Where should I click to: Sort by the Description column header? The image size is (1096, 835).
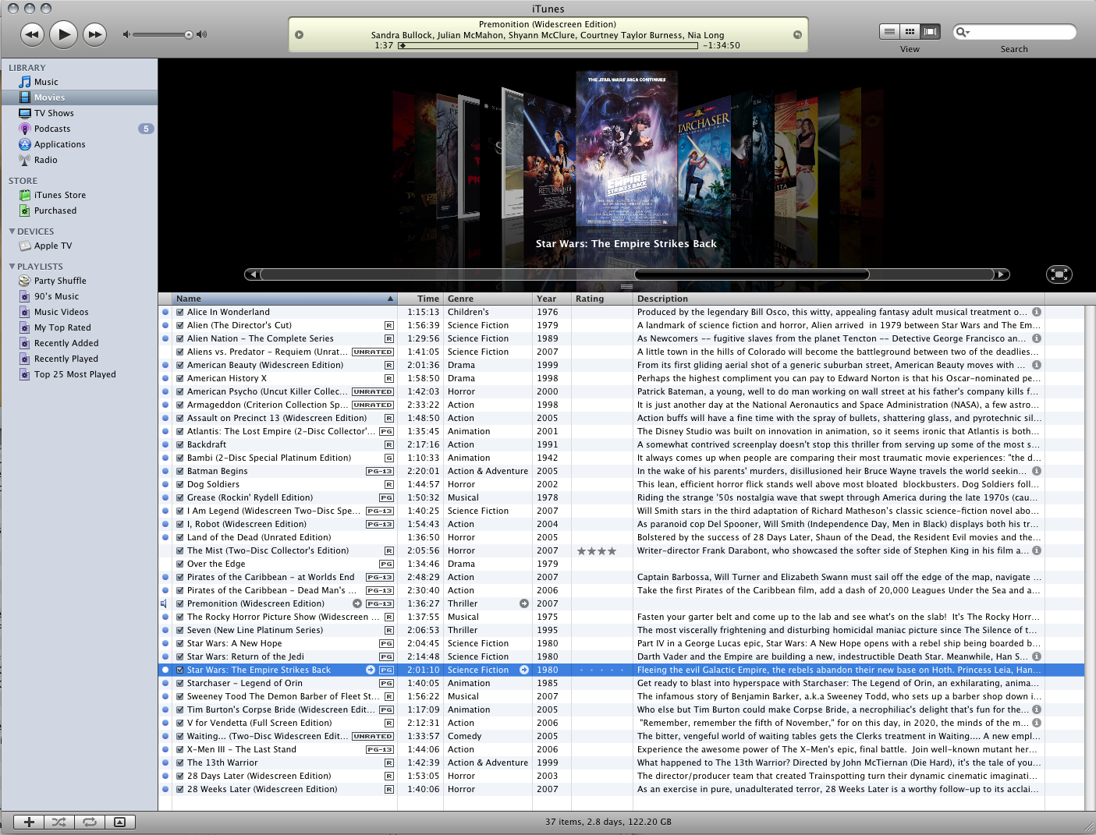[839, 299]
